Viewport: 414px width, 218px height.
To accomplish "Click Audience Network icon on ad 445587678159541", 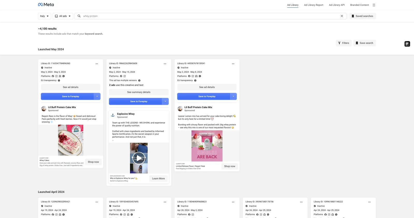I will pyautogui.click(x=196, y=76).
